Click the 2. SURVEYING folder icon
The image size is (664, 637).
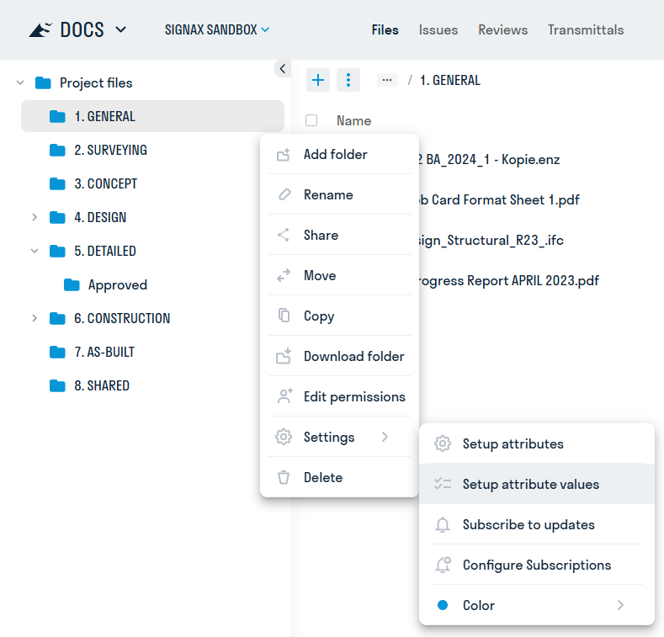(x=57, y=150)
